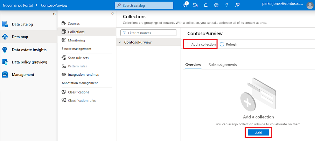Click the directory switcher icon in header

point(195,5)
